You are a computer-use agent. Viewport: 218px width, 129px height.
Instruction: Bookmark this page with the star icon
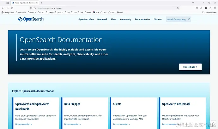click(x=178, y=8)
